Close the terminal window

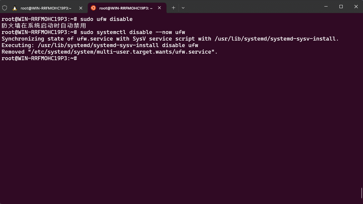(356, 7)
